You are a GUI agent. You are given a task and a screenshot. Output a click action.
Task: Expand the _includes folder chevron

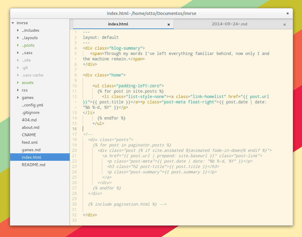[18, 30]
